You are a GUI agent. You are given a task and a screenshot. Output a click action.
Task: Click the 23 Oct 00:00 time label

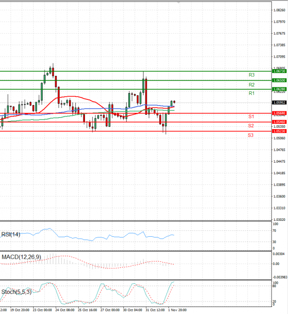click(x=42, y=310)
